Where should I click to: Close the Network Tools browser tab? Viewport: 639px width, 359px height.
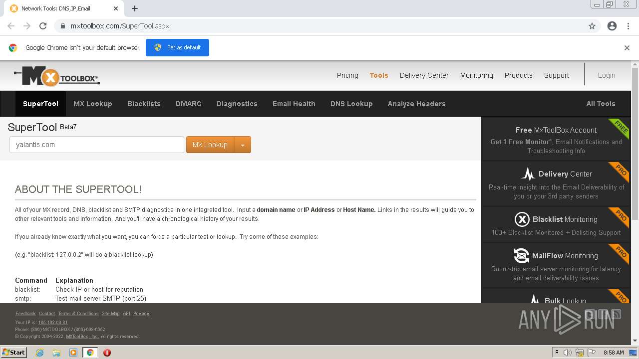click(116, 8)
